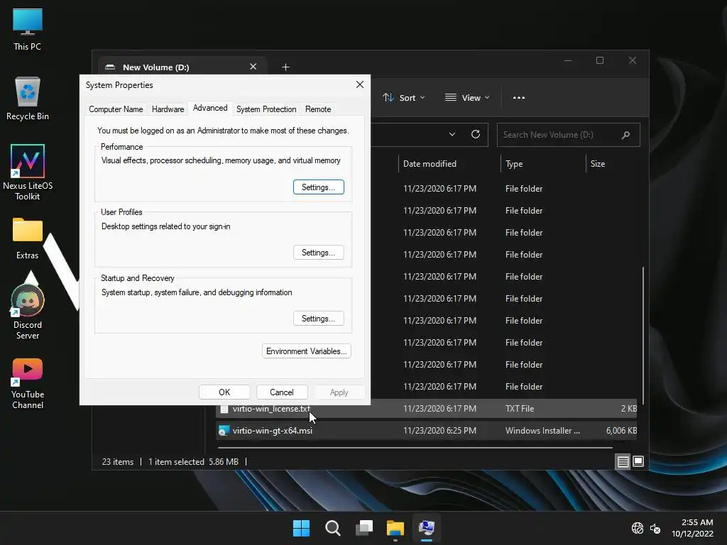Click the Explorer horizontal scrollbar
This screenshot has height=545, width=727.
[415, 448]
